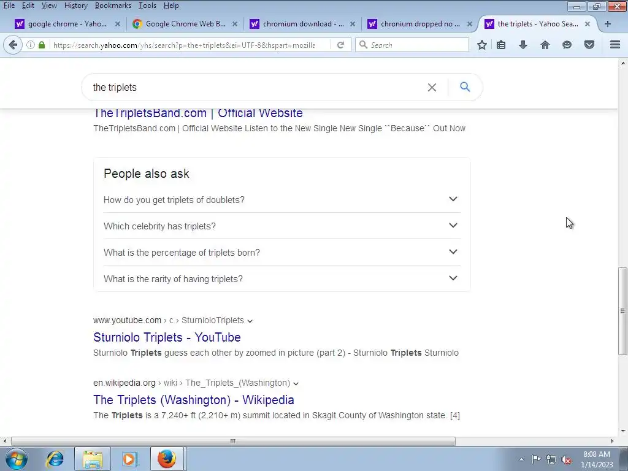Open 'Sturniolo Triplets - YouTube' result
Image resolution: width=628 pixels, height=471 pixels.
[x=167, y=337]
